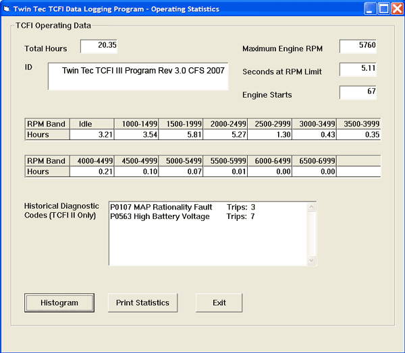Viewport: 405px width, 353px height.
Task: Close the window with the red X
Action: (396, 9)
